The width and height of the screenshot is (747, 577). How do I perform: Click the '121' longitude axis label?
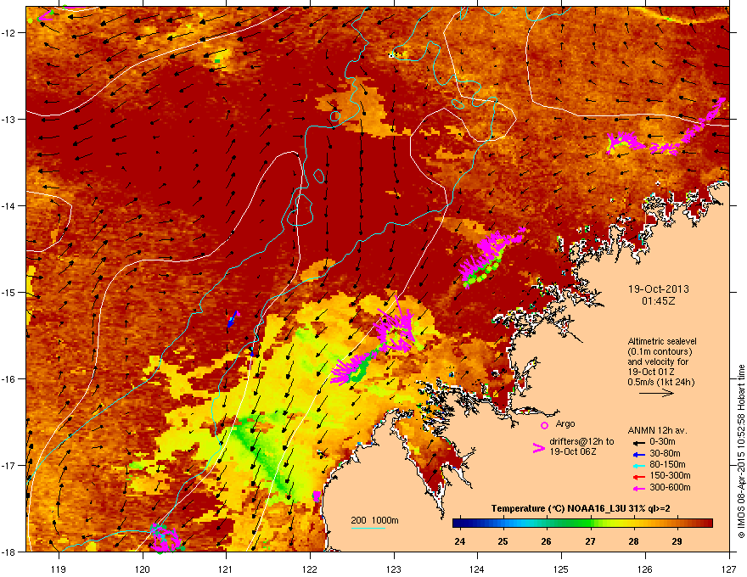coord(226,569)
